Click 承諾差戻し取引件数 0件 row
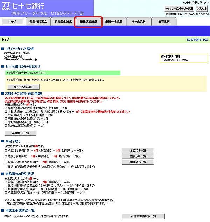This screenshot has width=210, height=222. [x=45, y=193]
